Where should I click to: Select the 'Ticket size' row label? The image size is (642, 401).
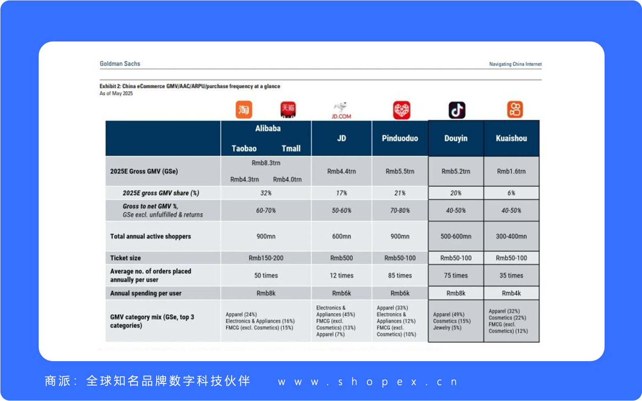click(x=125, y=258)
